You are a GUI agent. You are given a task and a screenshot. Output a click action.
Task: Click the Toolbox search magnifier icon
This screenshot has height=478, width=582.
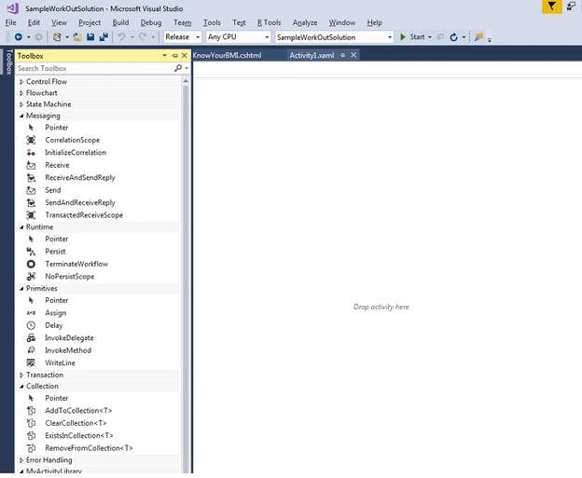point(178,68)
